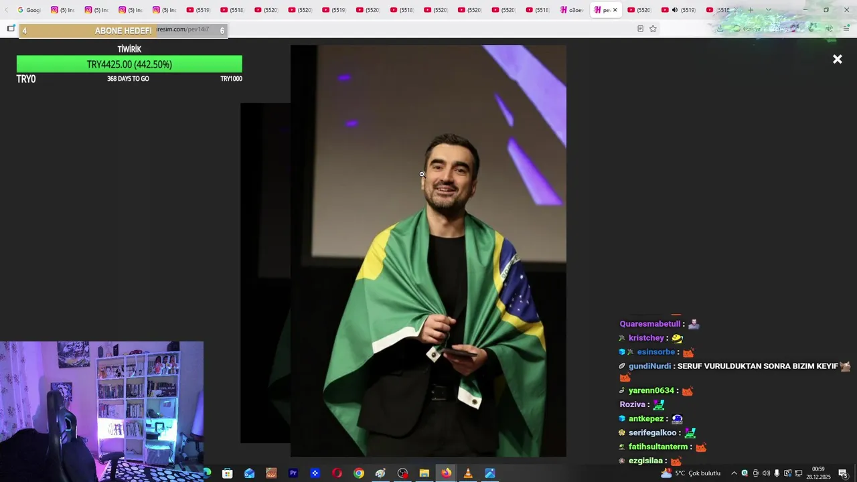Screen dimensions: 857x482
Task: Switch to the o3oev tab
Action: (x=571, y=10)
